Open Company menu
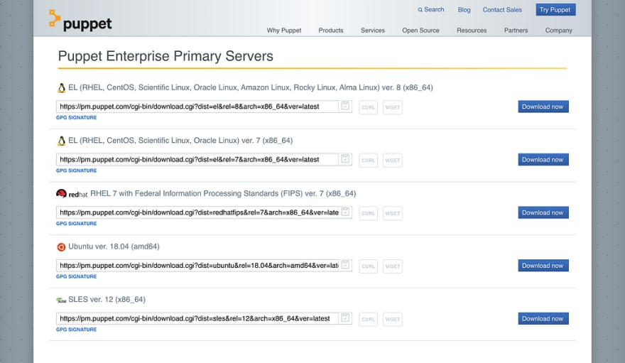Screen dimensions: 625x363 click(558, 31)
